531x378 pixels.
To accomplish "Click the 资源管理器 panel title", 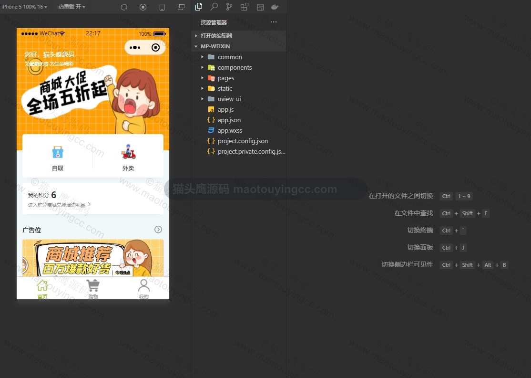I will [214, 22].
